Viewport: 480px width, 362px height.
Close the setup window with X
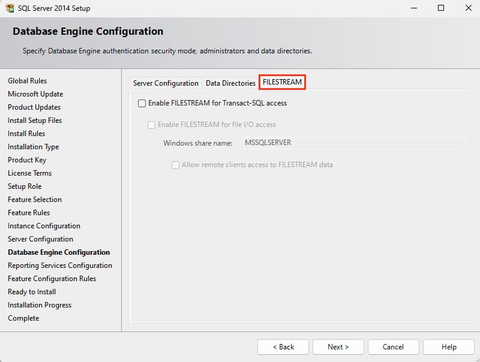(468, 8)
